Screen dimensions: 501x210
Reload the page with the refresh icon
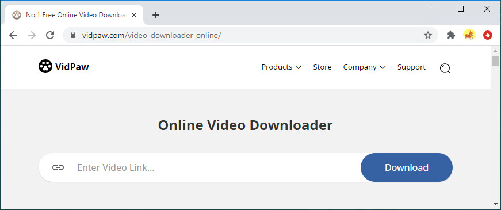pos(50,35)
